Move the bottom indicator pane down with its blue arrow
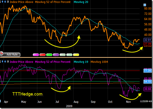Image resolution: width=153 pixels, height=109 pixels. point(5,61)
